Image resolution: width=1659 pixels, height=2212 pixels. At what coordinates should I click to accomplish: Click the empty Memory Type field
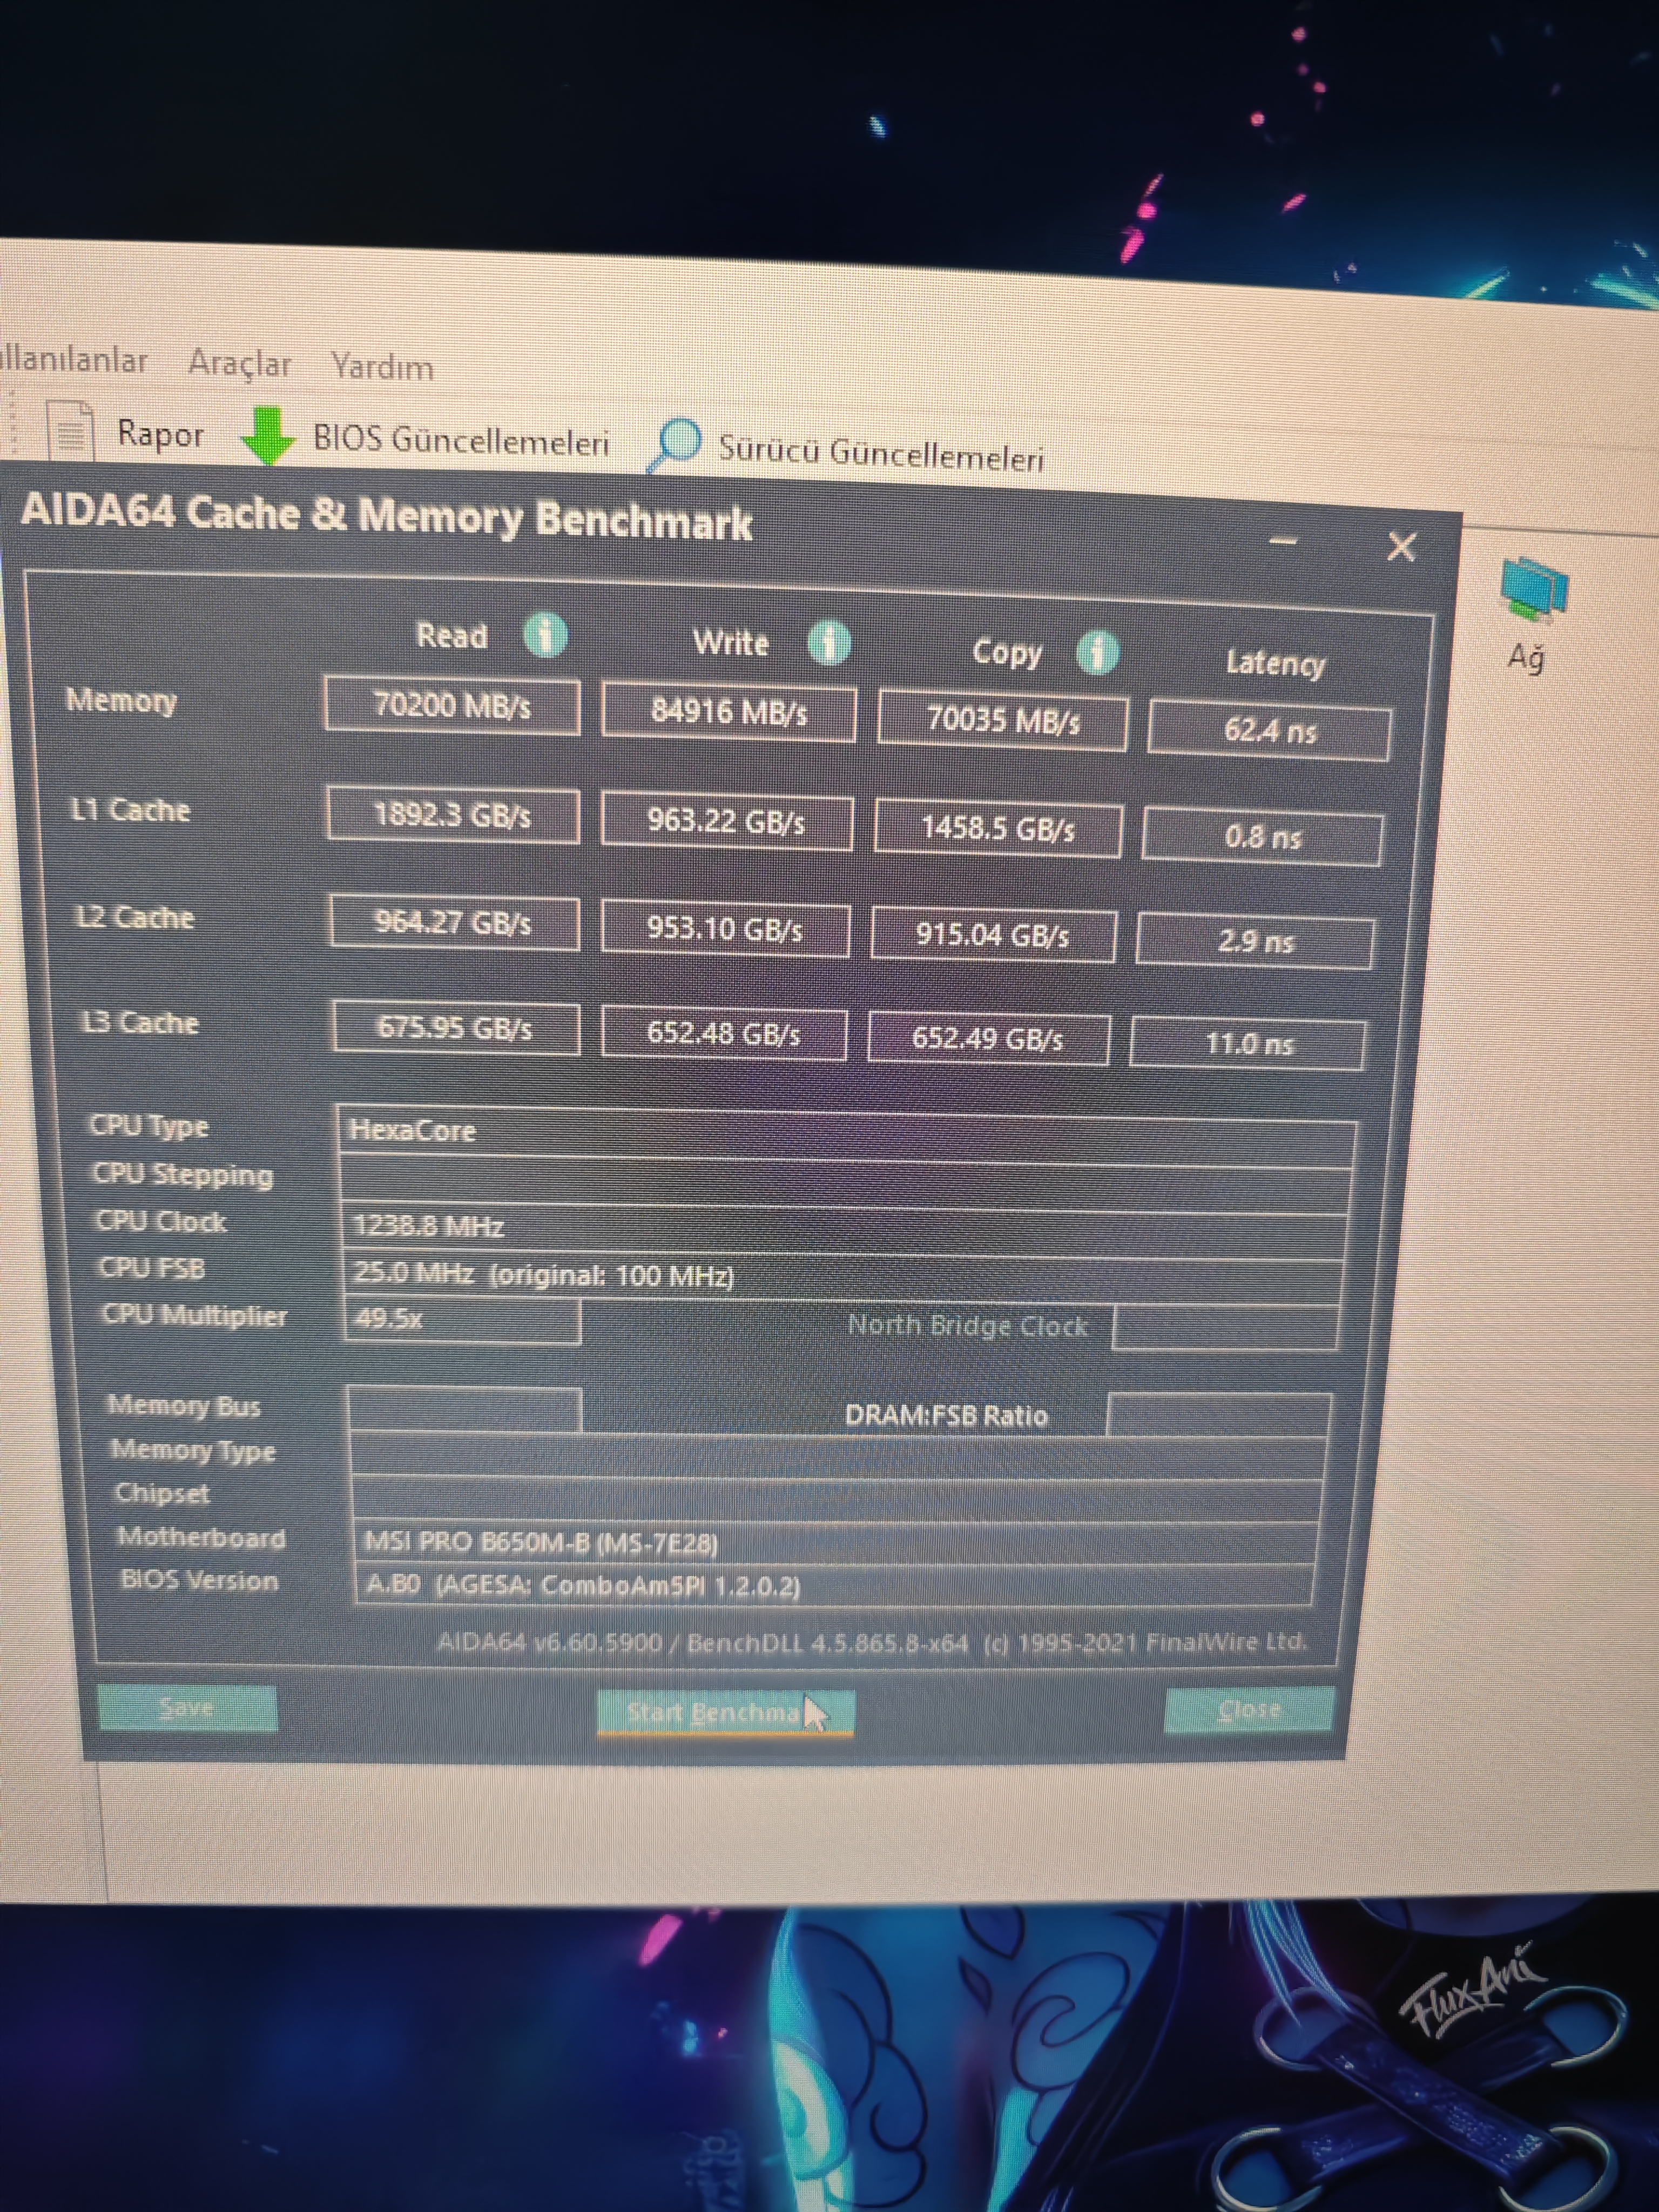(838, 1456)
